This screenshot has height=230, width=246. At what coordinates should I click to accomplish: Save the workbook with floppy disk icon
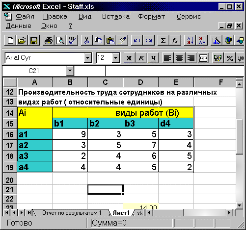click(34, 40)
